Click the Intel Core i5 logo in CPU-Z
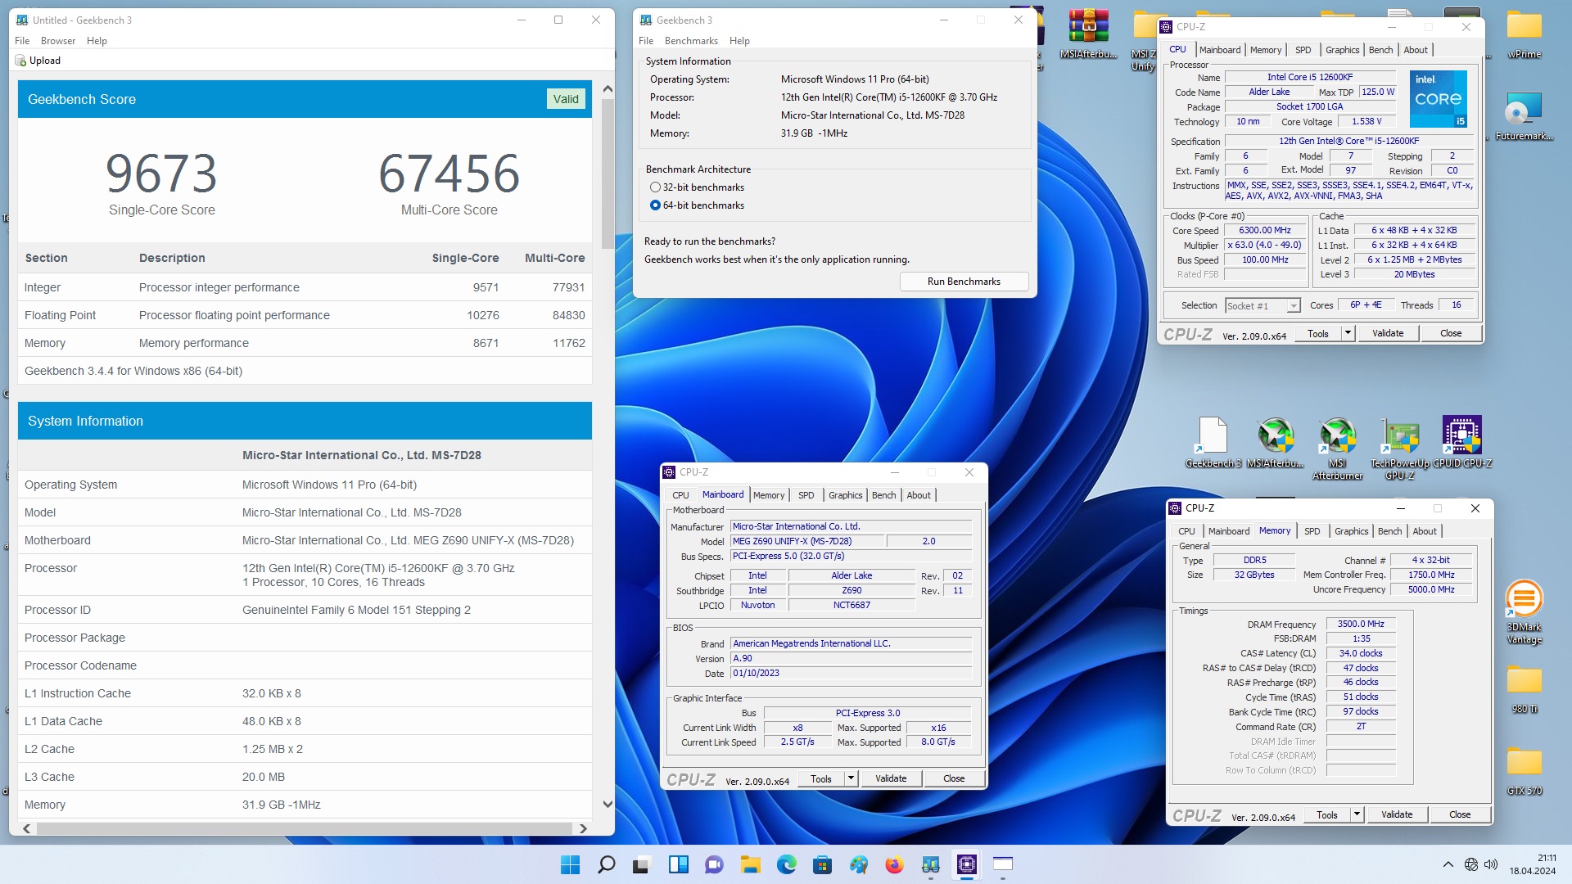 point(1438,98)
